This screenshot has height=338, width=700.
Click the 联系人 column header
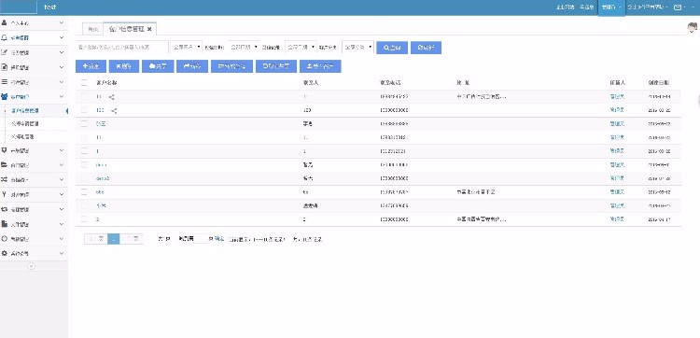click(310, 82)
